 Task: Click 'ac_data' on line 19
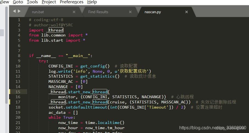coord(57,112)
